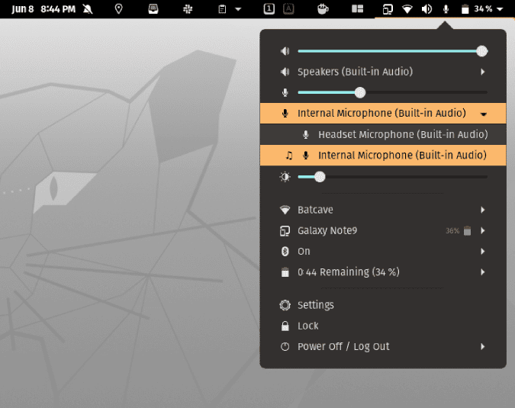Click the Galaxy Note9 36% battery indicator
Viewport: 515px width, 408px height.
[x=459, y=231]
